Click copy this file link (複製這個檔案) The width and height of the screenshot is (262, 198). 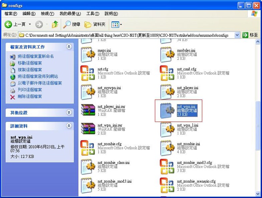point(30,70)
